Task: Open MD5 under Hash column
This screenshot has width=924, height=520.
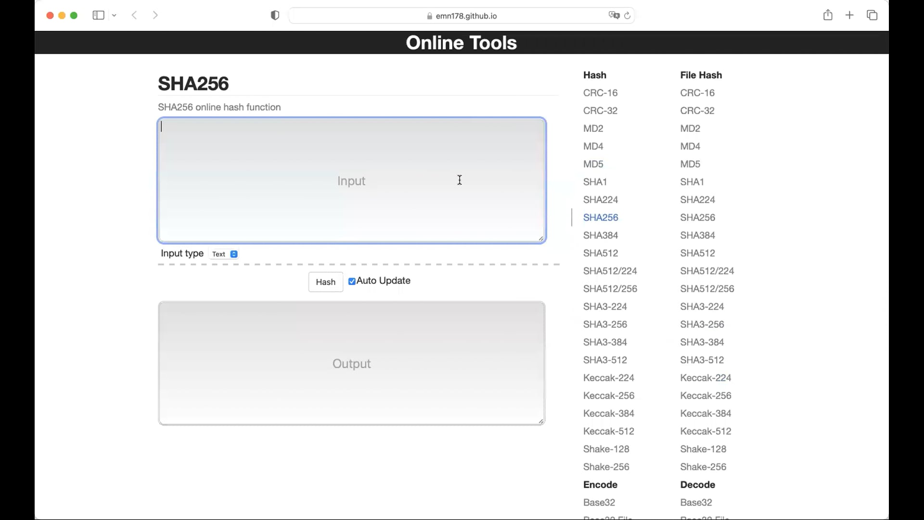Action: click(593, 164)
